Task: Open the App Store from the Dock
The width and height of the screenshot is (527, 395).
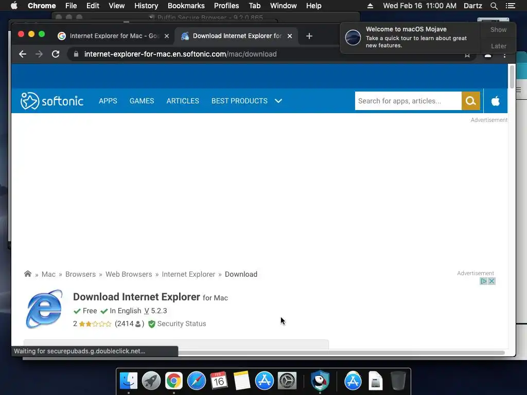Action: click(264, 381)
